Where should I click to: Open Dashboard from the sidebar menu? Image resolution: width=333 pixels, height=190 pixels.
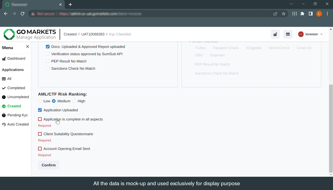pos(16,58)
